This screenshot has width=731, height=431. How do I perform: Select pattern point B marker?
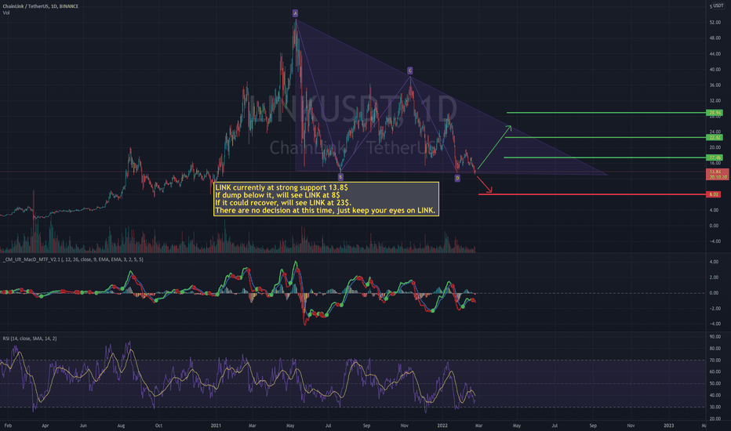point(340,177)
